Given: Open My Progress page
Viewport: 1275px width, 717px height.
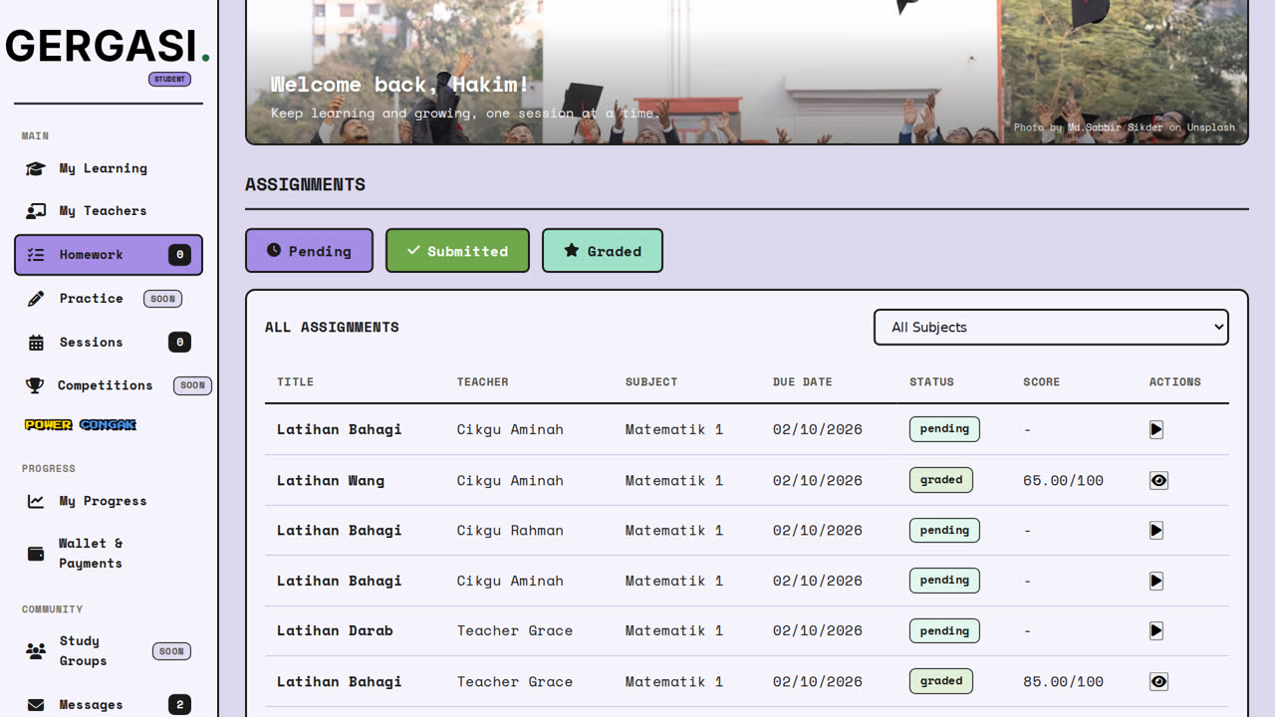Looking at the screenshot, I should coord(109,501).
